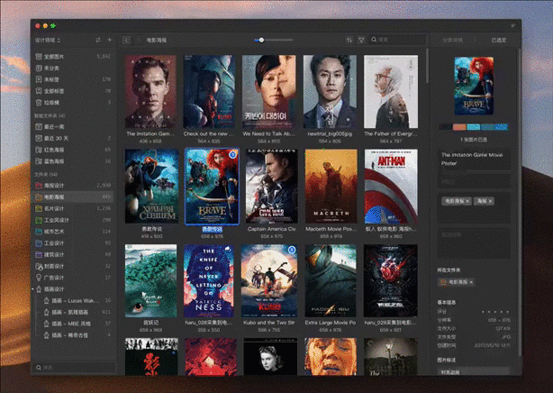Select The Father of Evergr... poster
The height and width of the screenshot is (393, 553).
391,92
